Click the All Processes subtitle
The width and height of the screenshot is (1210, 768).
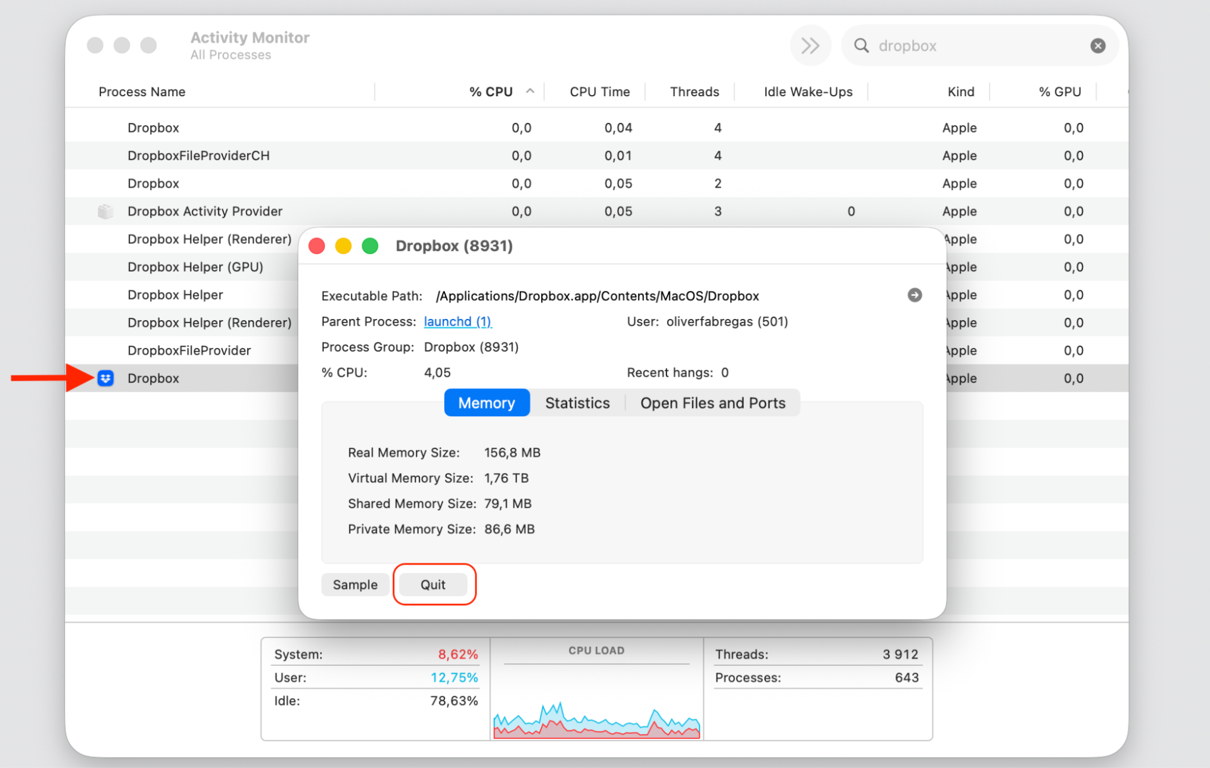231,55
